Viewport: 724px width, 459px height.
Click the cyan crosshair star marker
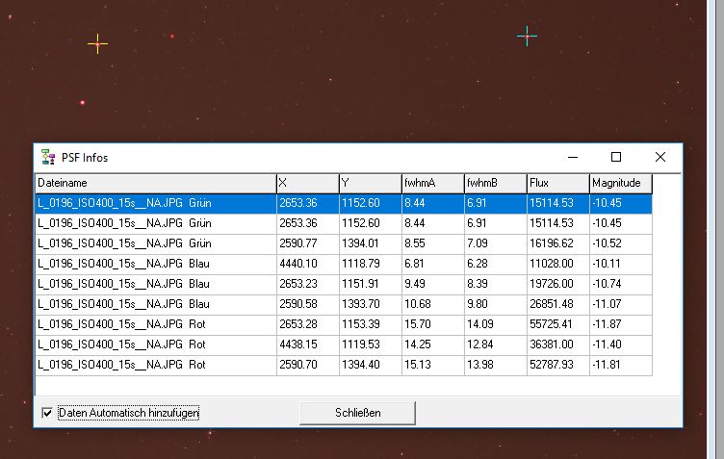click(527, 37)
